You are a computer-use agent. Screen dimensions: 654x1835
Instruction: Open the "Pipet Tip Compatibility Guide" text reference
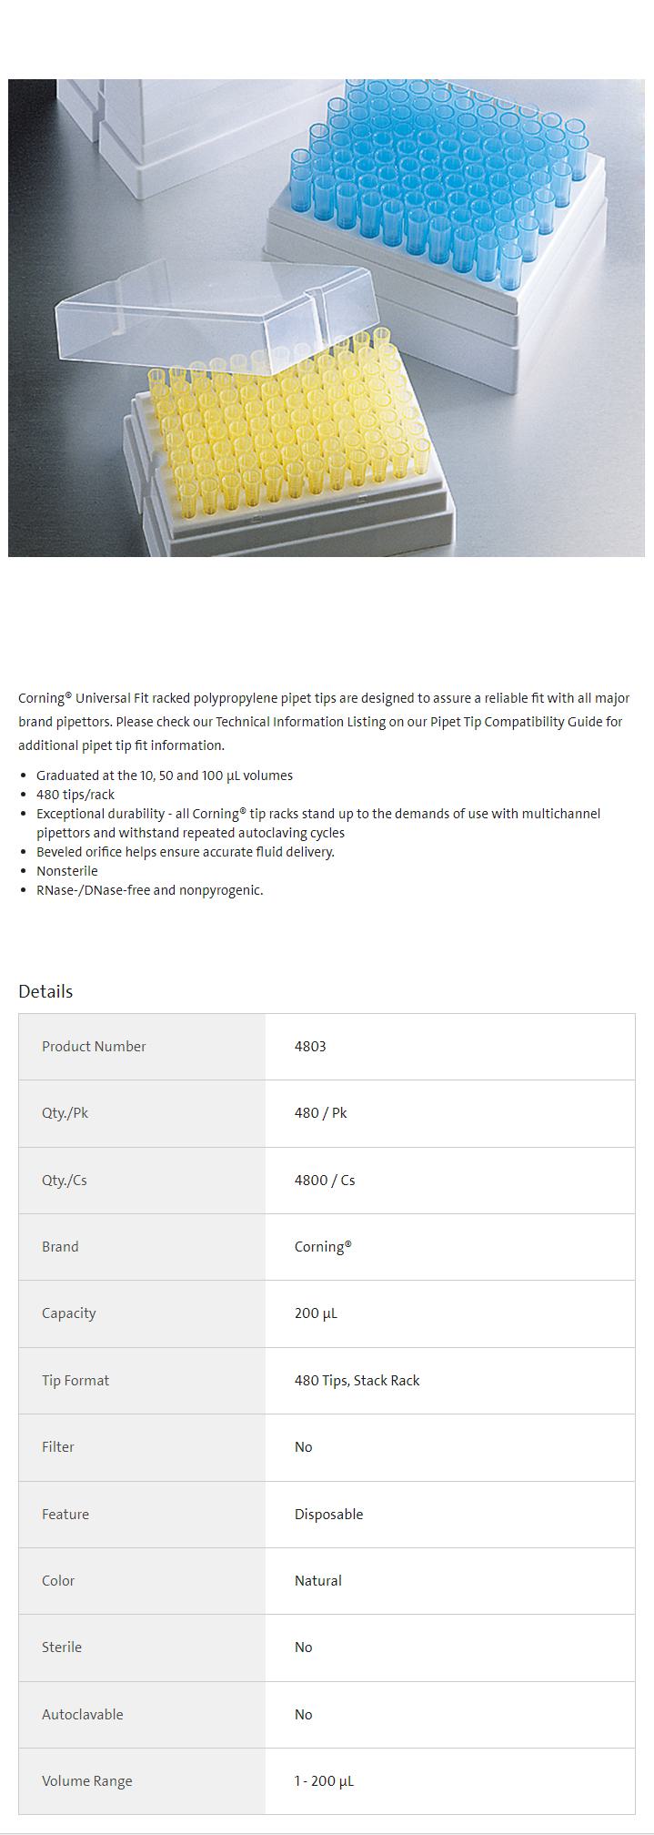(x=517, y=722)
